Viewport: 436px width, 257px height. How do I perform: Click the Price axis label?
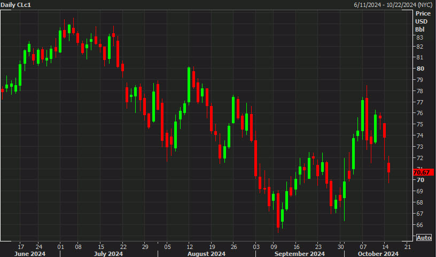click(x=423, y=13)
